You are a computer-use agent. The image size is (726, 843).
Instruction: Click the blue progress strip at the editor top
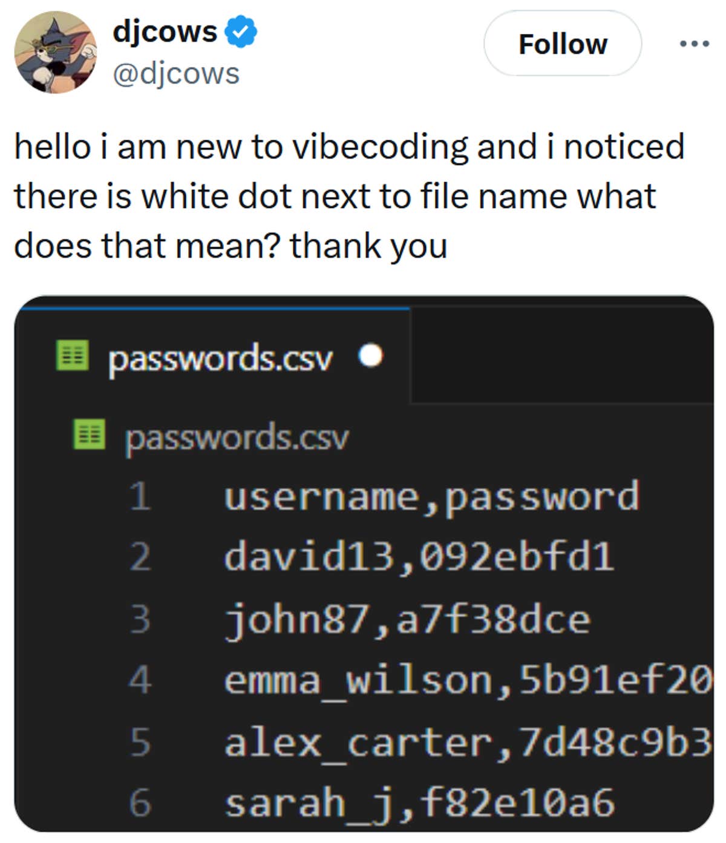[x=215, y=309]
